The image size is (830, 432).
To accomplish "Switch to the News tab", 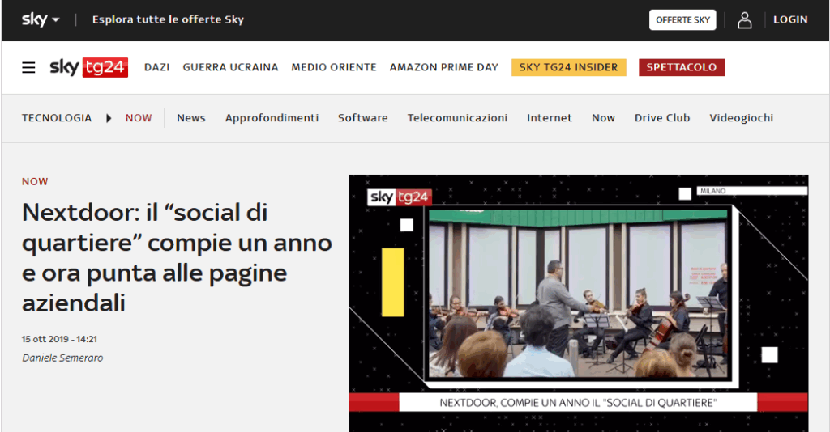I will (191, 118).
